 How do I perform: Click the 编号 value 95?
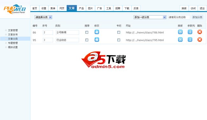coord(34,40)
